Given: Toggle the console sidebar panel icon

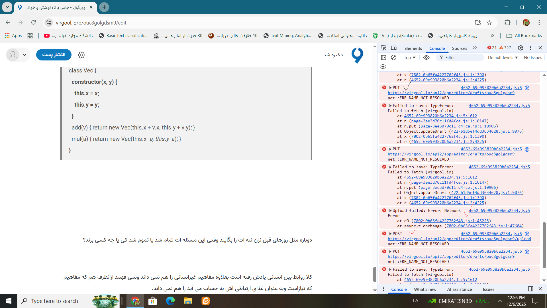Looking at the screenshot, I should click(384, 58).
